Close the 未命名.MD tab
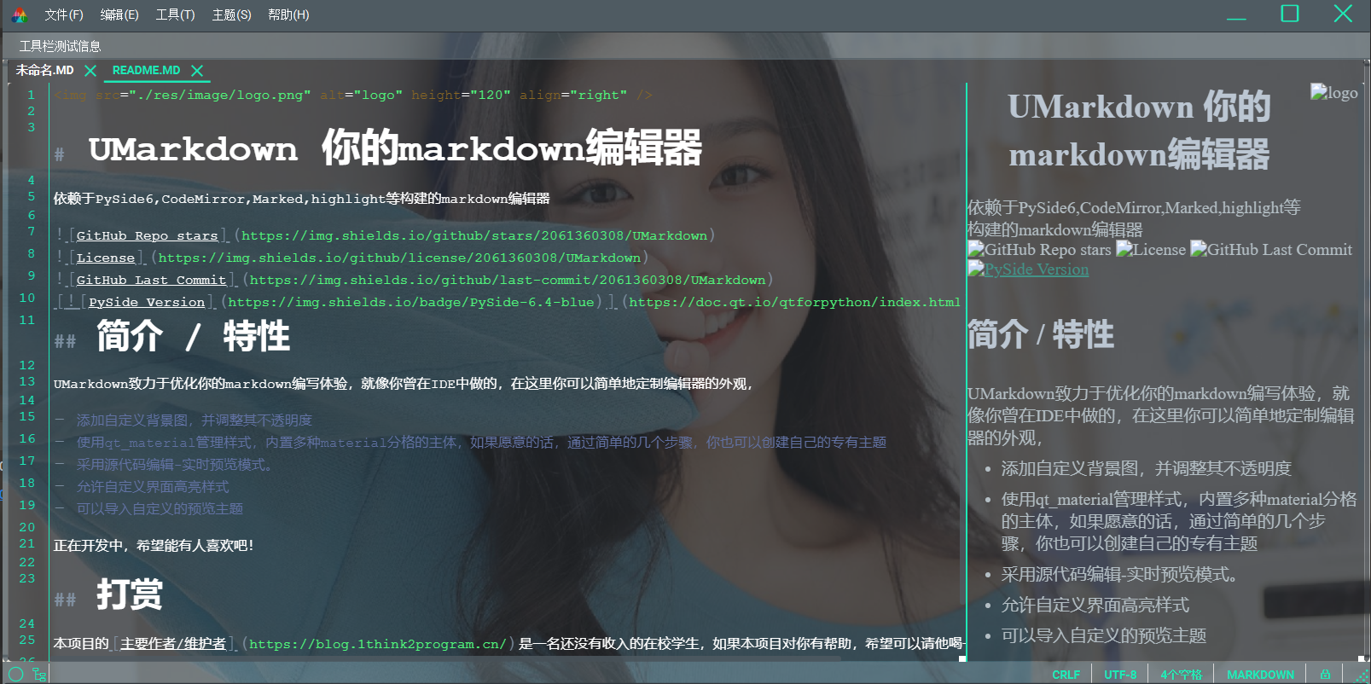Screen dimensions: 1371x684 (x=90, y=70)
